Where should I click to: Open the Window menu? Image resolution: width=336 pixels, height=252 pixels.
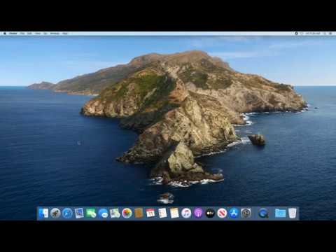coord(55,34)
